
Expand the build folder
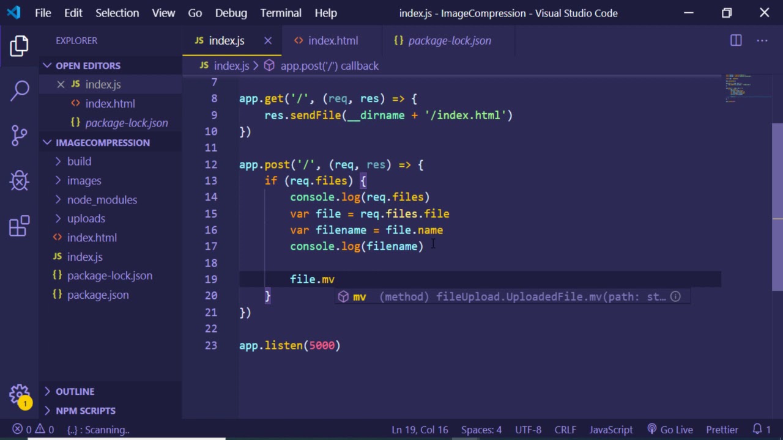pos(79,161)
